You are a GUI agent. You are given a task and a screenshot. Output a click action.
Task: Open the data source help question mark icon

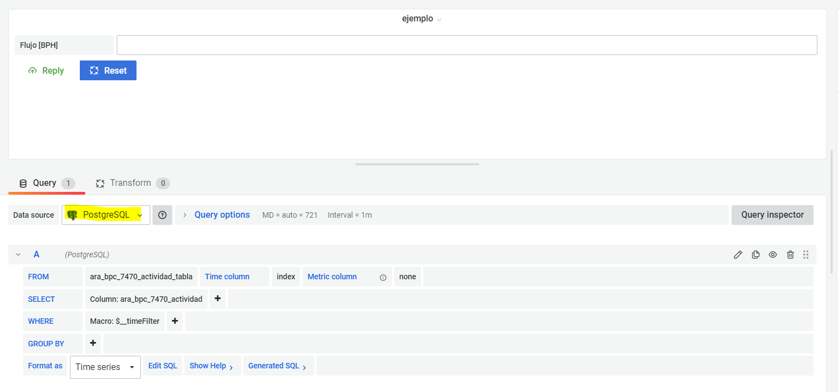[x=162, y=215]
